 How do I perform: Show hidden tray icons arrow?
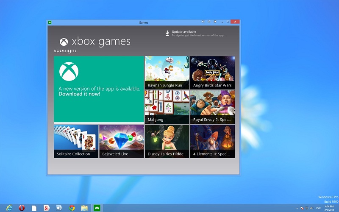point(297,208)
